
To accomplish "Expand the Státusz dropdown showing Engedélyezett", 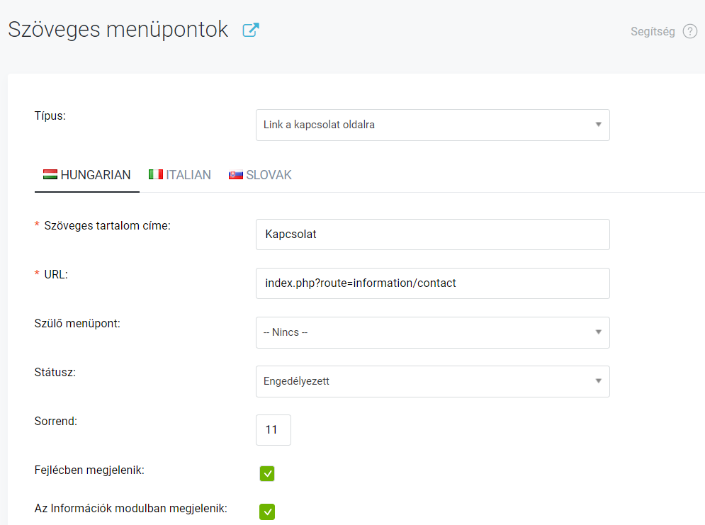I will 432,381.
